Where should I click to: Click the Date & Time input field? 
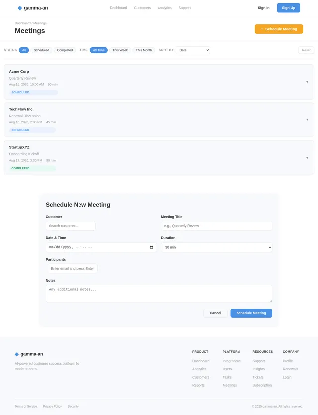(x=101, y=247)
